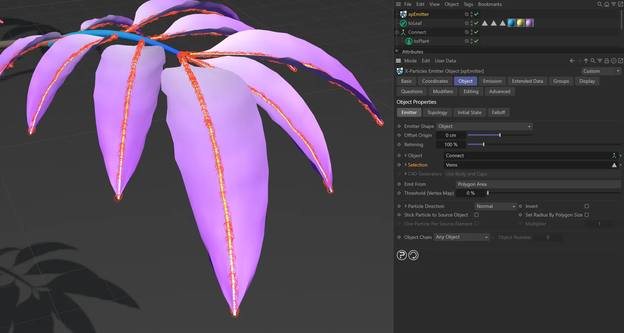Image resolution: width=624 pixels, height=333 pixels.
Task: Enable the Invert checkbox
Action: point(586,206)
